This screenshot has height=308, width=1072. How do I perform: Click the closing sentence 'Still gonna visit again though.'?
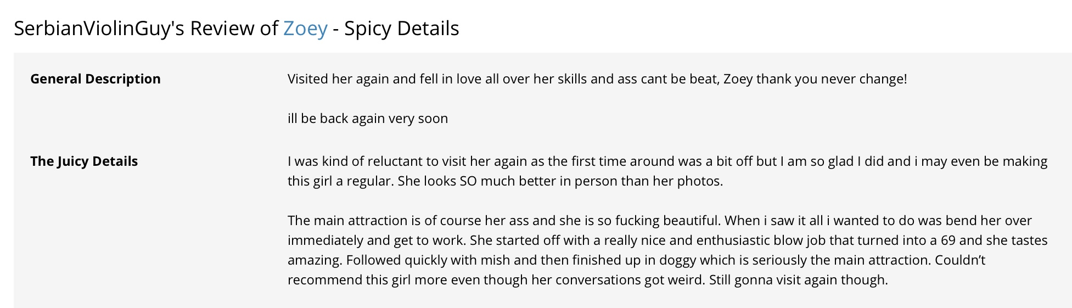pyautogui.click(x=798, y=280)
